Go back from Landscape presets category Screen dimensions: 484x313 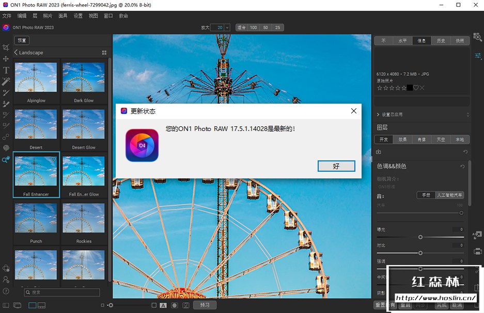15,53
